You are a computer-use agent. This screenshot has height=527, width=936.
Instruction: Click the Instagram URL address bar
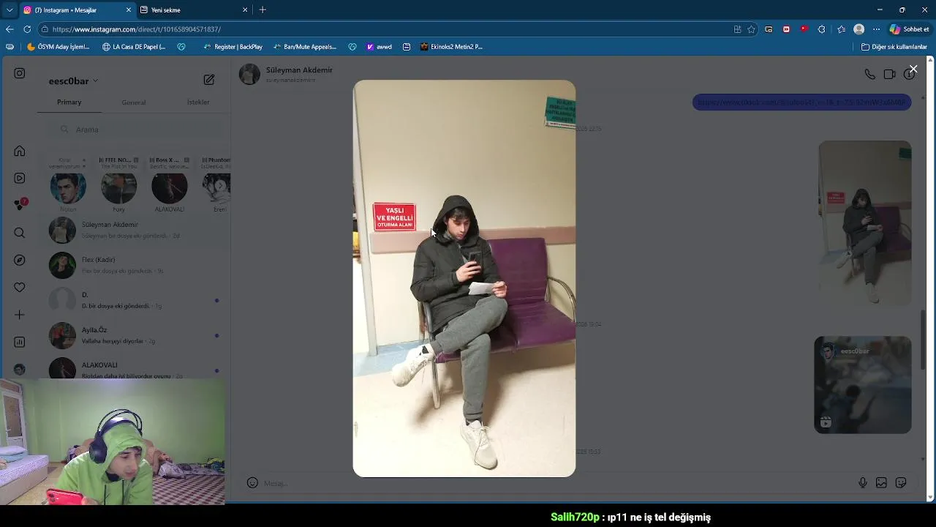(x=388, y=29)
